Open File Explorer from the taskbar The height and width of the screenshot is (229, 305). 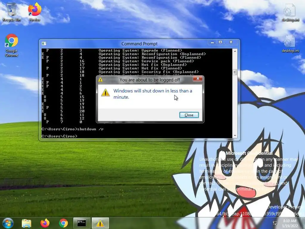point(27,223)
